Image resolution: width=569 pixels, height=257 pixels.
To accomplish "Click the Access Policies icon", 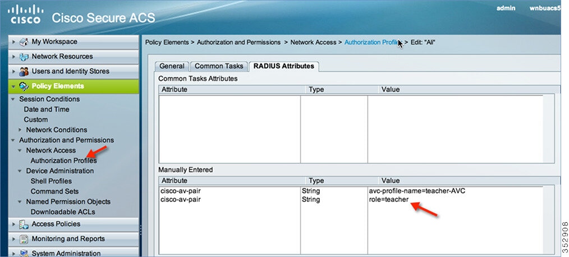I will tap(24, 224).
